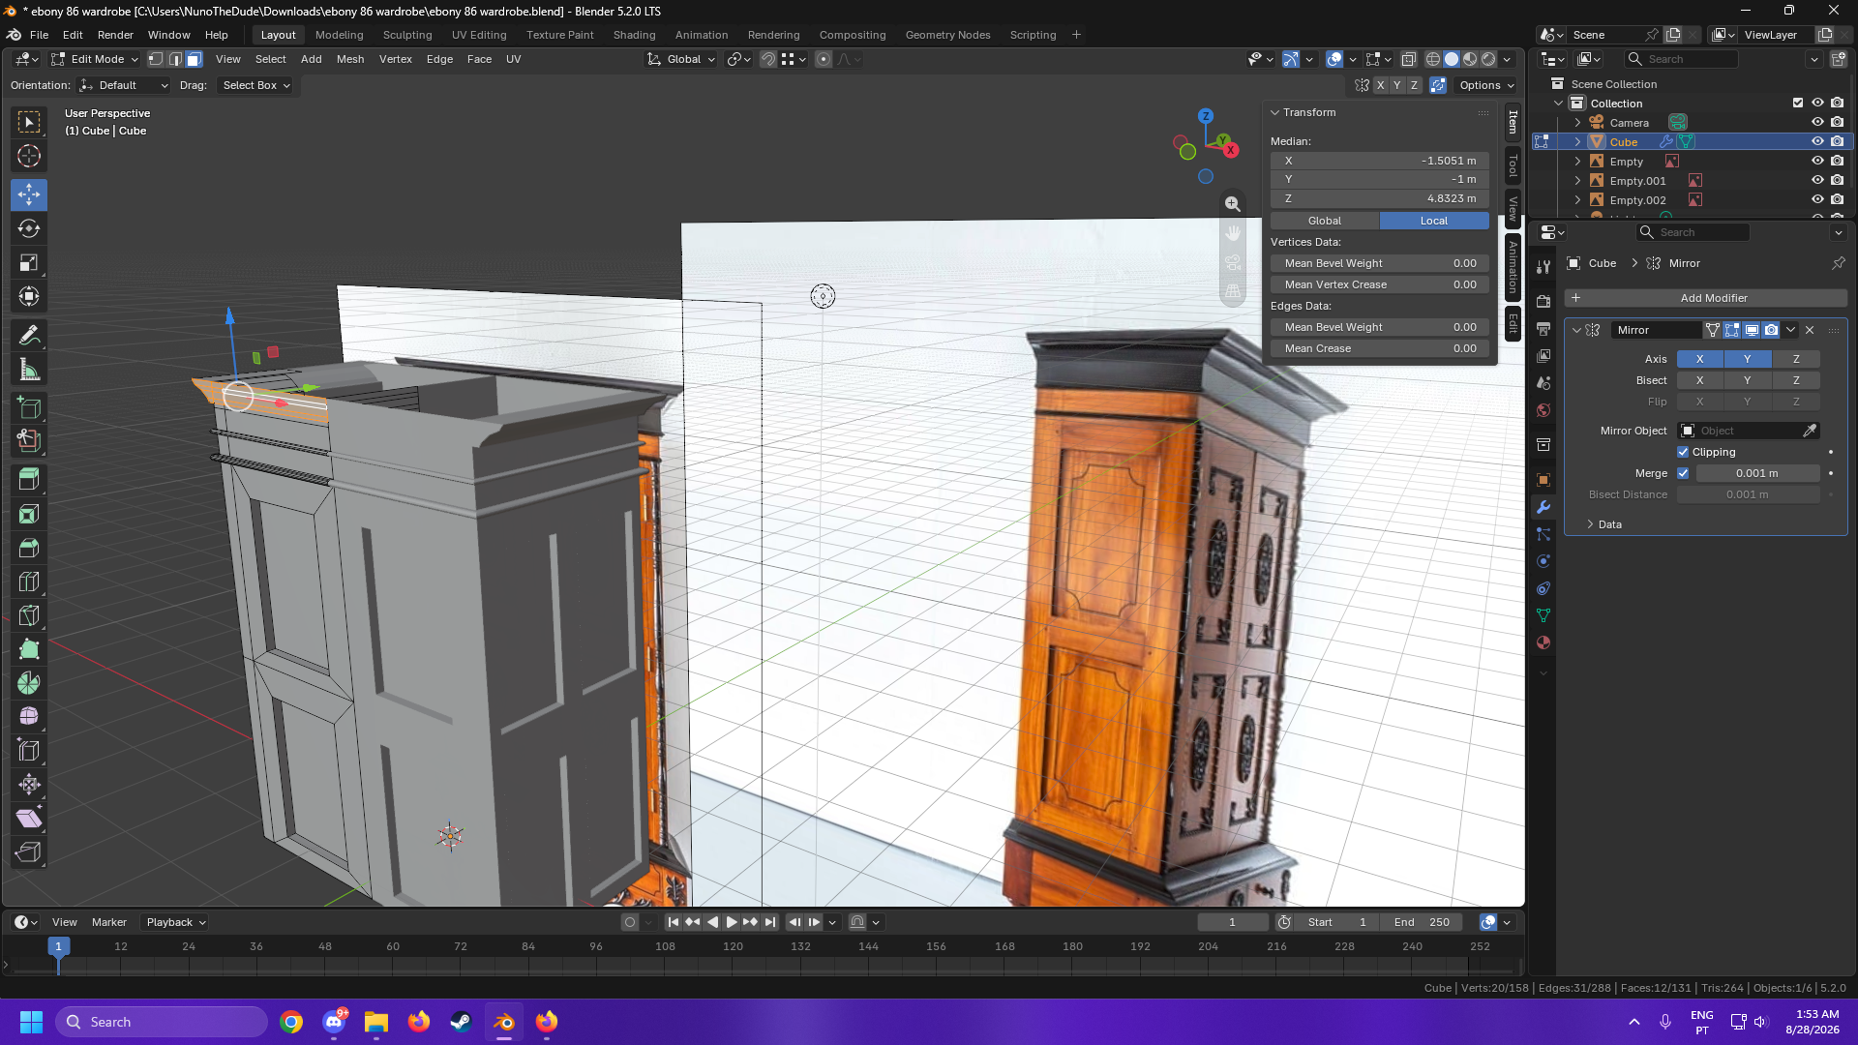This screenshot has width=1858, height=1045.
Task: Activate the Move tool
Action: coord(29,194)
